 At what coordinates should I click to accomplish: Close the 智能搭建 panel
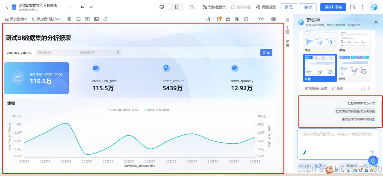[376, 22]
